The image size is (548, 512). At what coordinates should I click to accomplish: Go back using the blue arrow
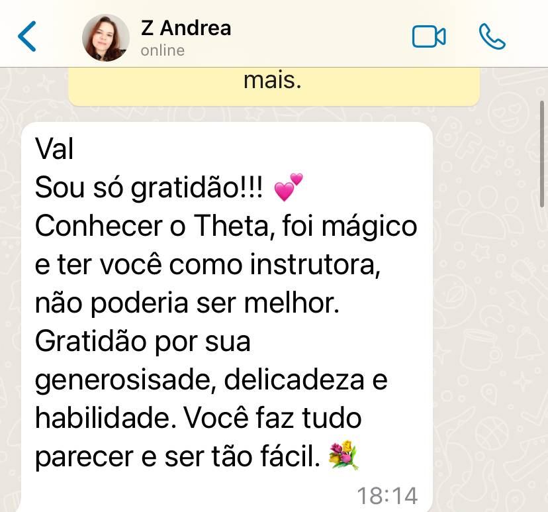(x=27, y=36)
